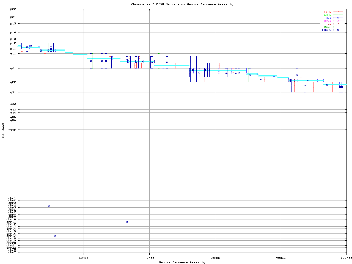Screen dimensions: 352x264
Task: Click the 100Mbp x-axis tick label
Action: (346, 258)
